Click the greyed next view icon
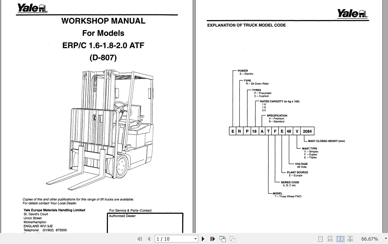 tap(232, 239)
